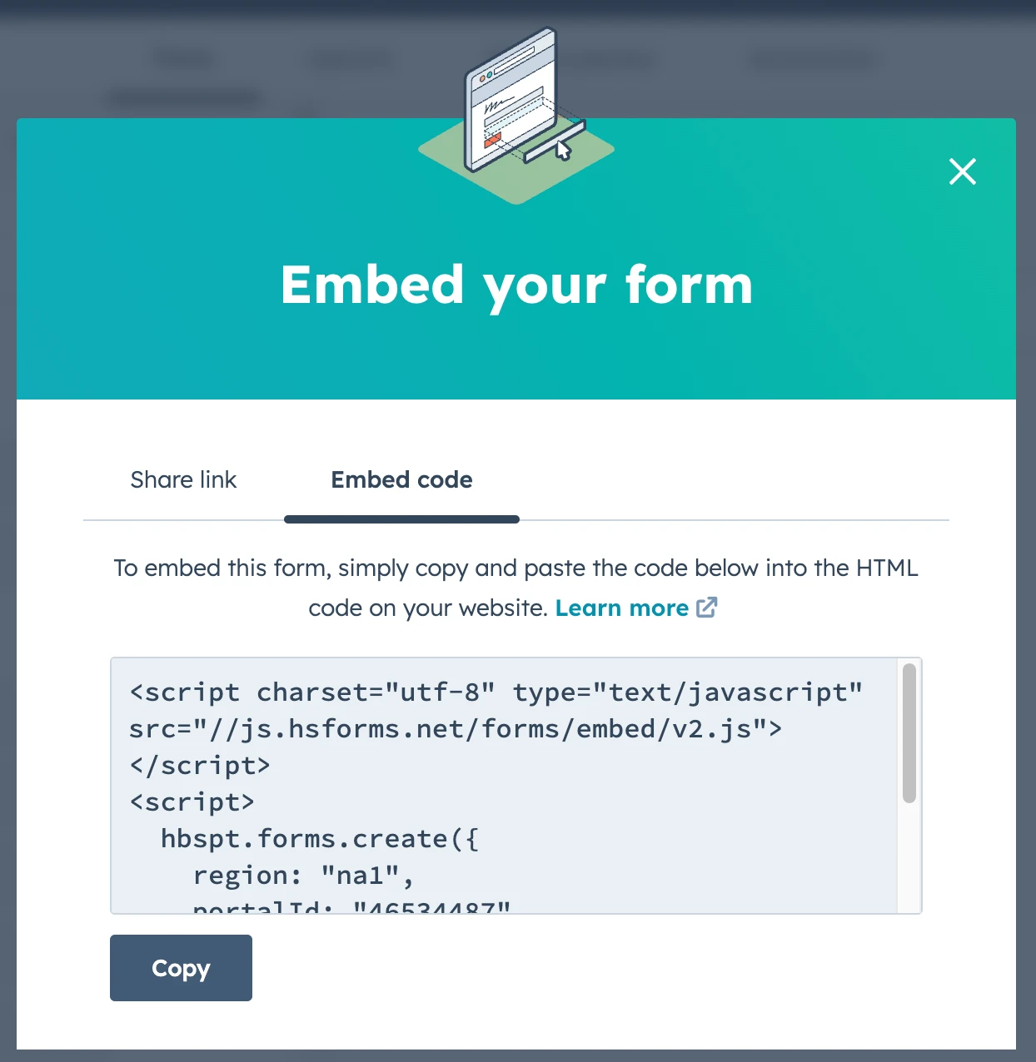Click the orange submit button in the illustration

coord(493,140)
